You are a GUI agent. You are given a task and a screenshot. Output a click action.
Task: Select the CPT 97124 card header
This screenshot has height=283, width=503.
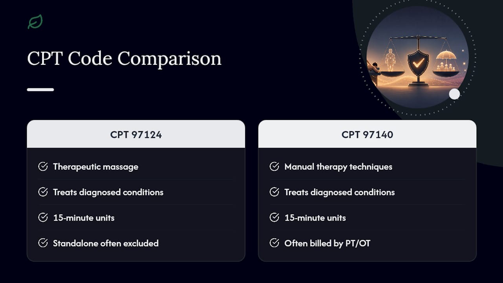(136, 134)
